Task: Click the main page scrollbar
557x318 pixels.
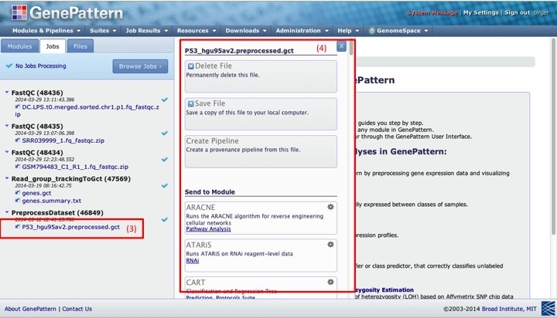Action: pyautogui.click(x=553, y=137)
